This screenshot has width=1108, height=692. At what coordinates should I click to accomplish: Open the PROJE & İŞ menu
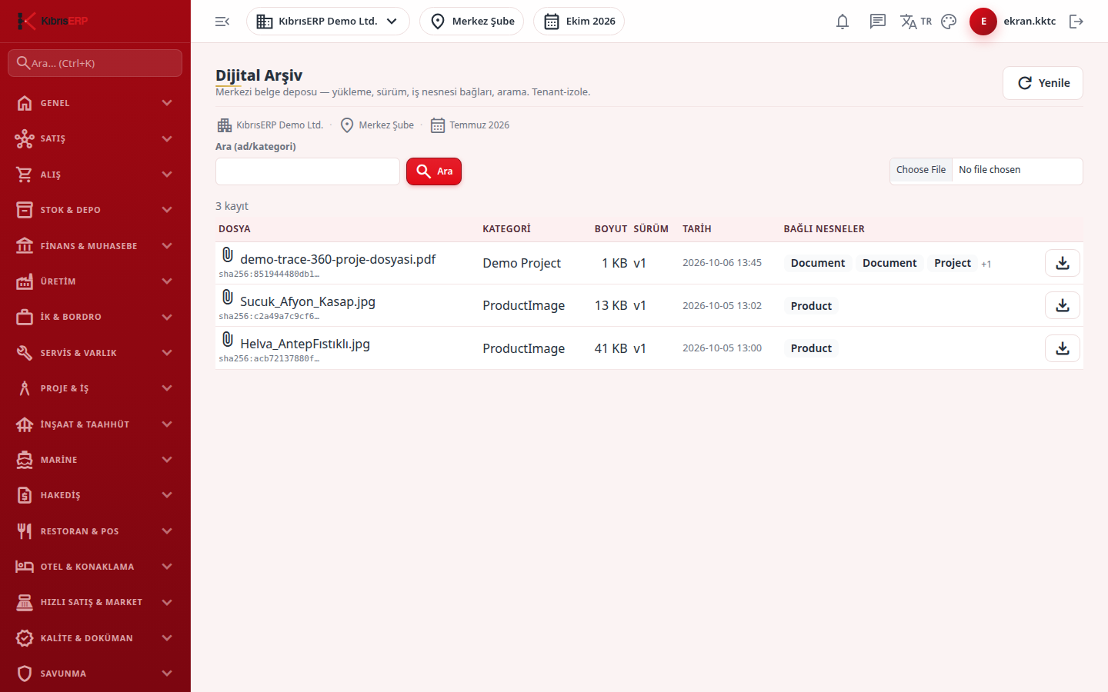95,388
